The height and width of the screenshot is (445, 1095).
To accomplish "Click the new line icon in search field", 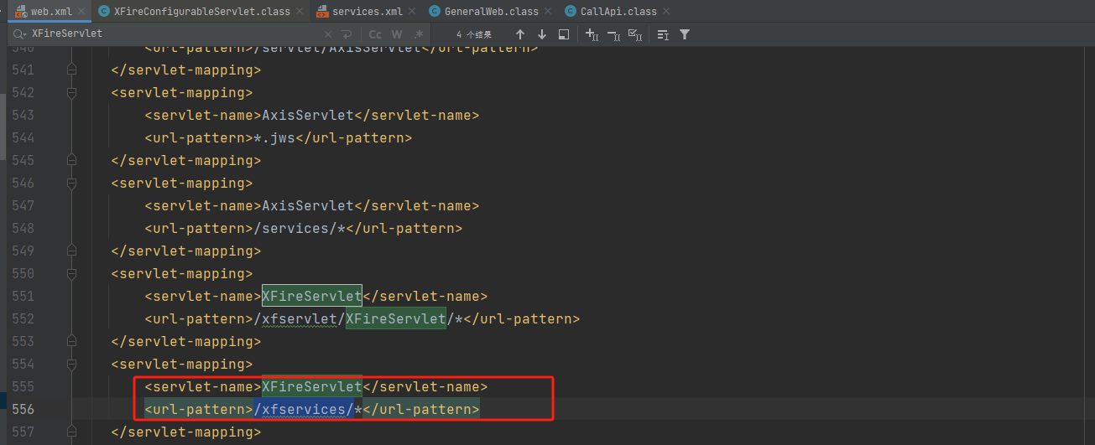I will pos(347,34).
